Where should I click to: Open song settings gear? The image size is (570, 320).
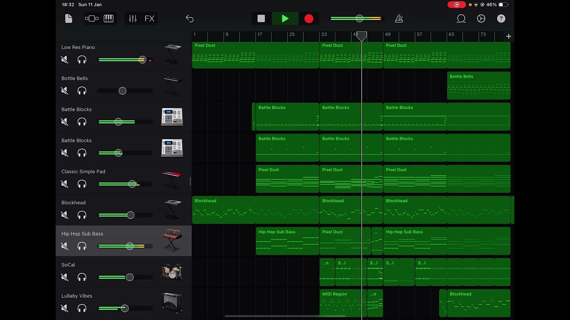click(x=481, y=19)
